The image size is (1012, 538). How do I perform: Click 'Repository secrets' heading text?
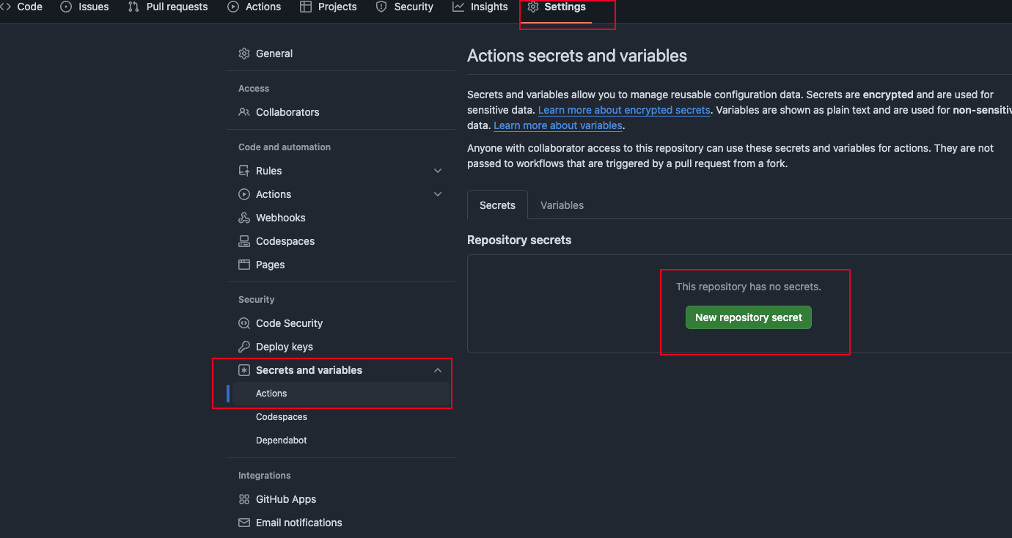(x=519, y=240)
